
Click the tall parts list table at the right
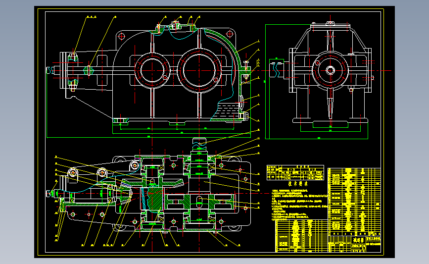pyautogui.click(x=354, y=202)
